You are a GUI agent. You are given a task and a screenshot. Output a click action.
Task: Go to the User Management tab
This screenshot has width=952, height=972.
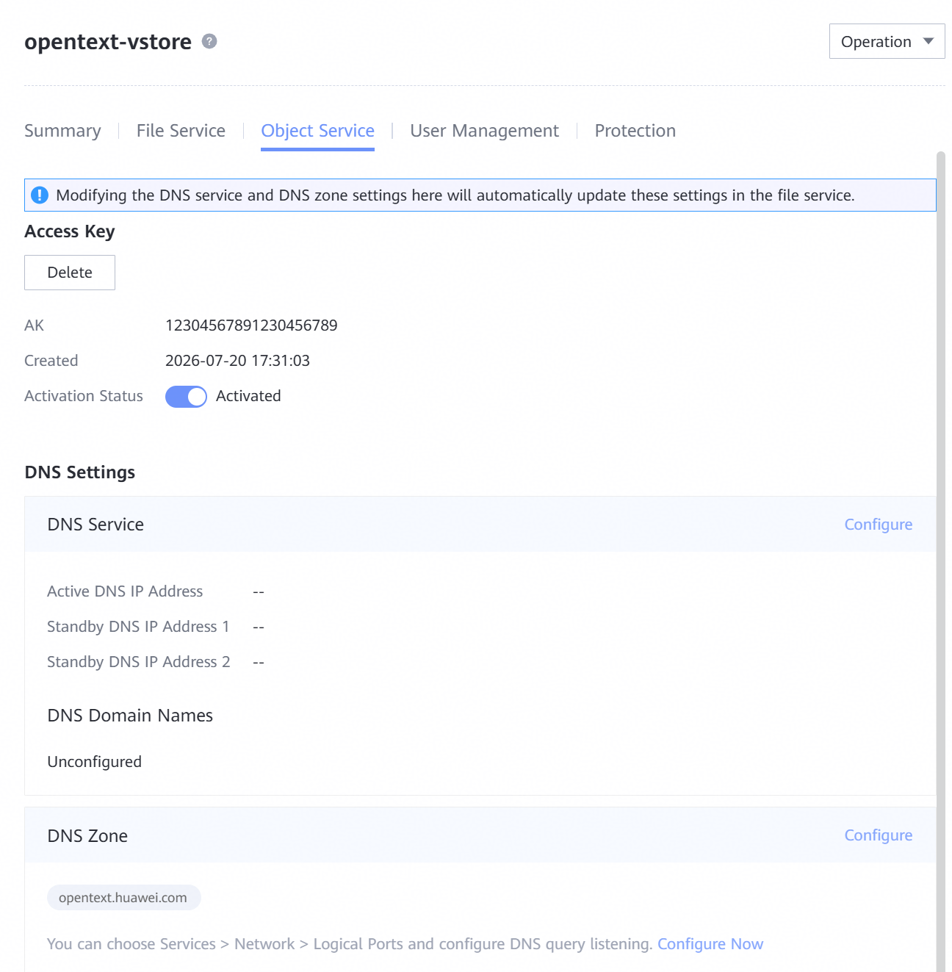(484, 131)
